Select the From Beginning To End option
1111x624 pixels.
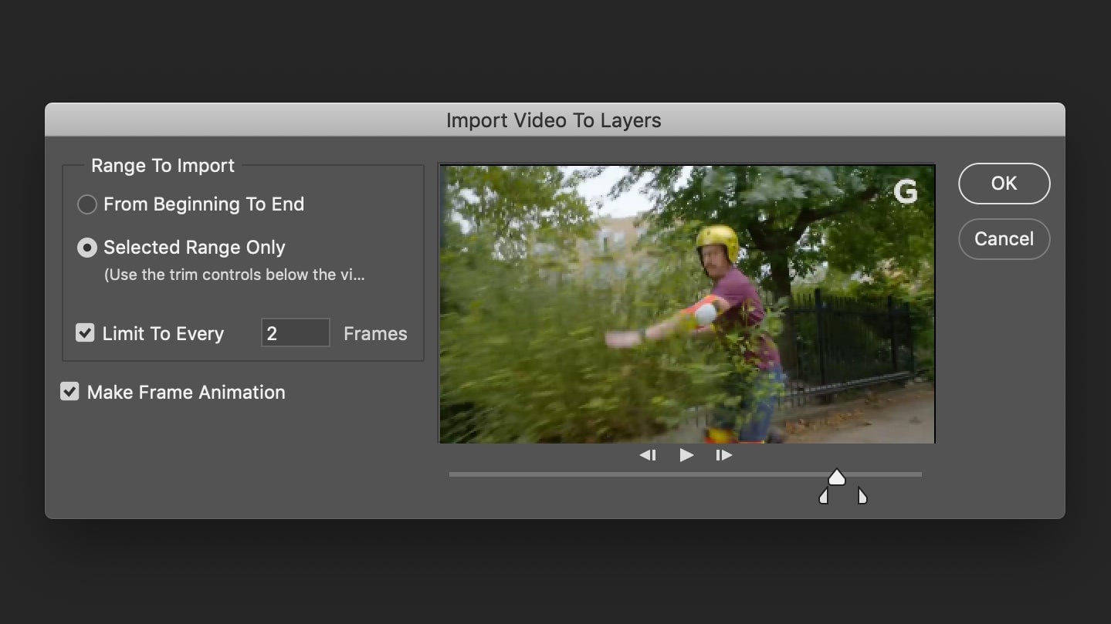pos(86,204)
